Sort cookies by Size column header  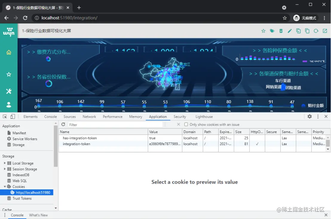coord(242,132)
